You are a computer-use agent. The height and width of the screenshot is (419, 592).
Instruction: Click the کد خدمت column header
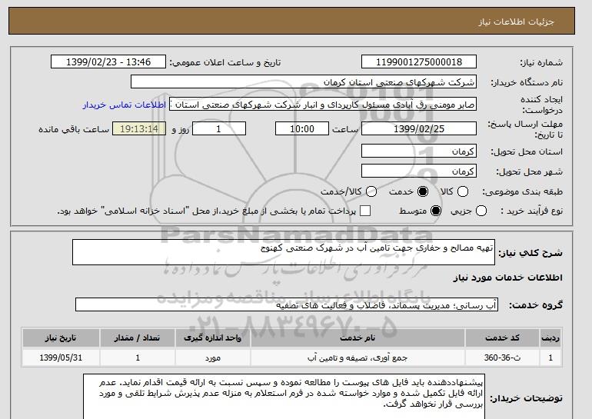(x=502, y=338)
